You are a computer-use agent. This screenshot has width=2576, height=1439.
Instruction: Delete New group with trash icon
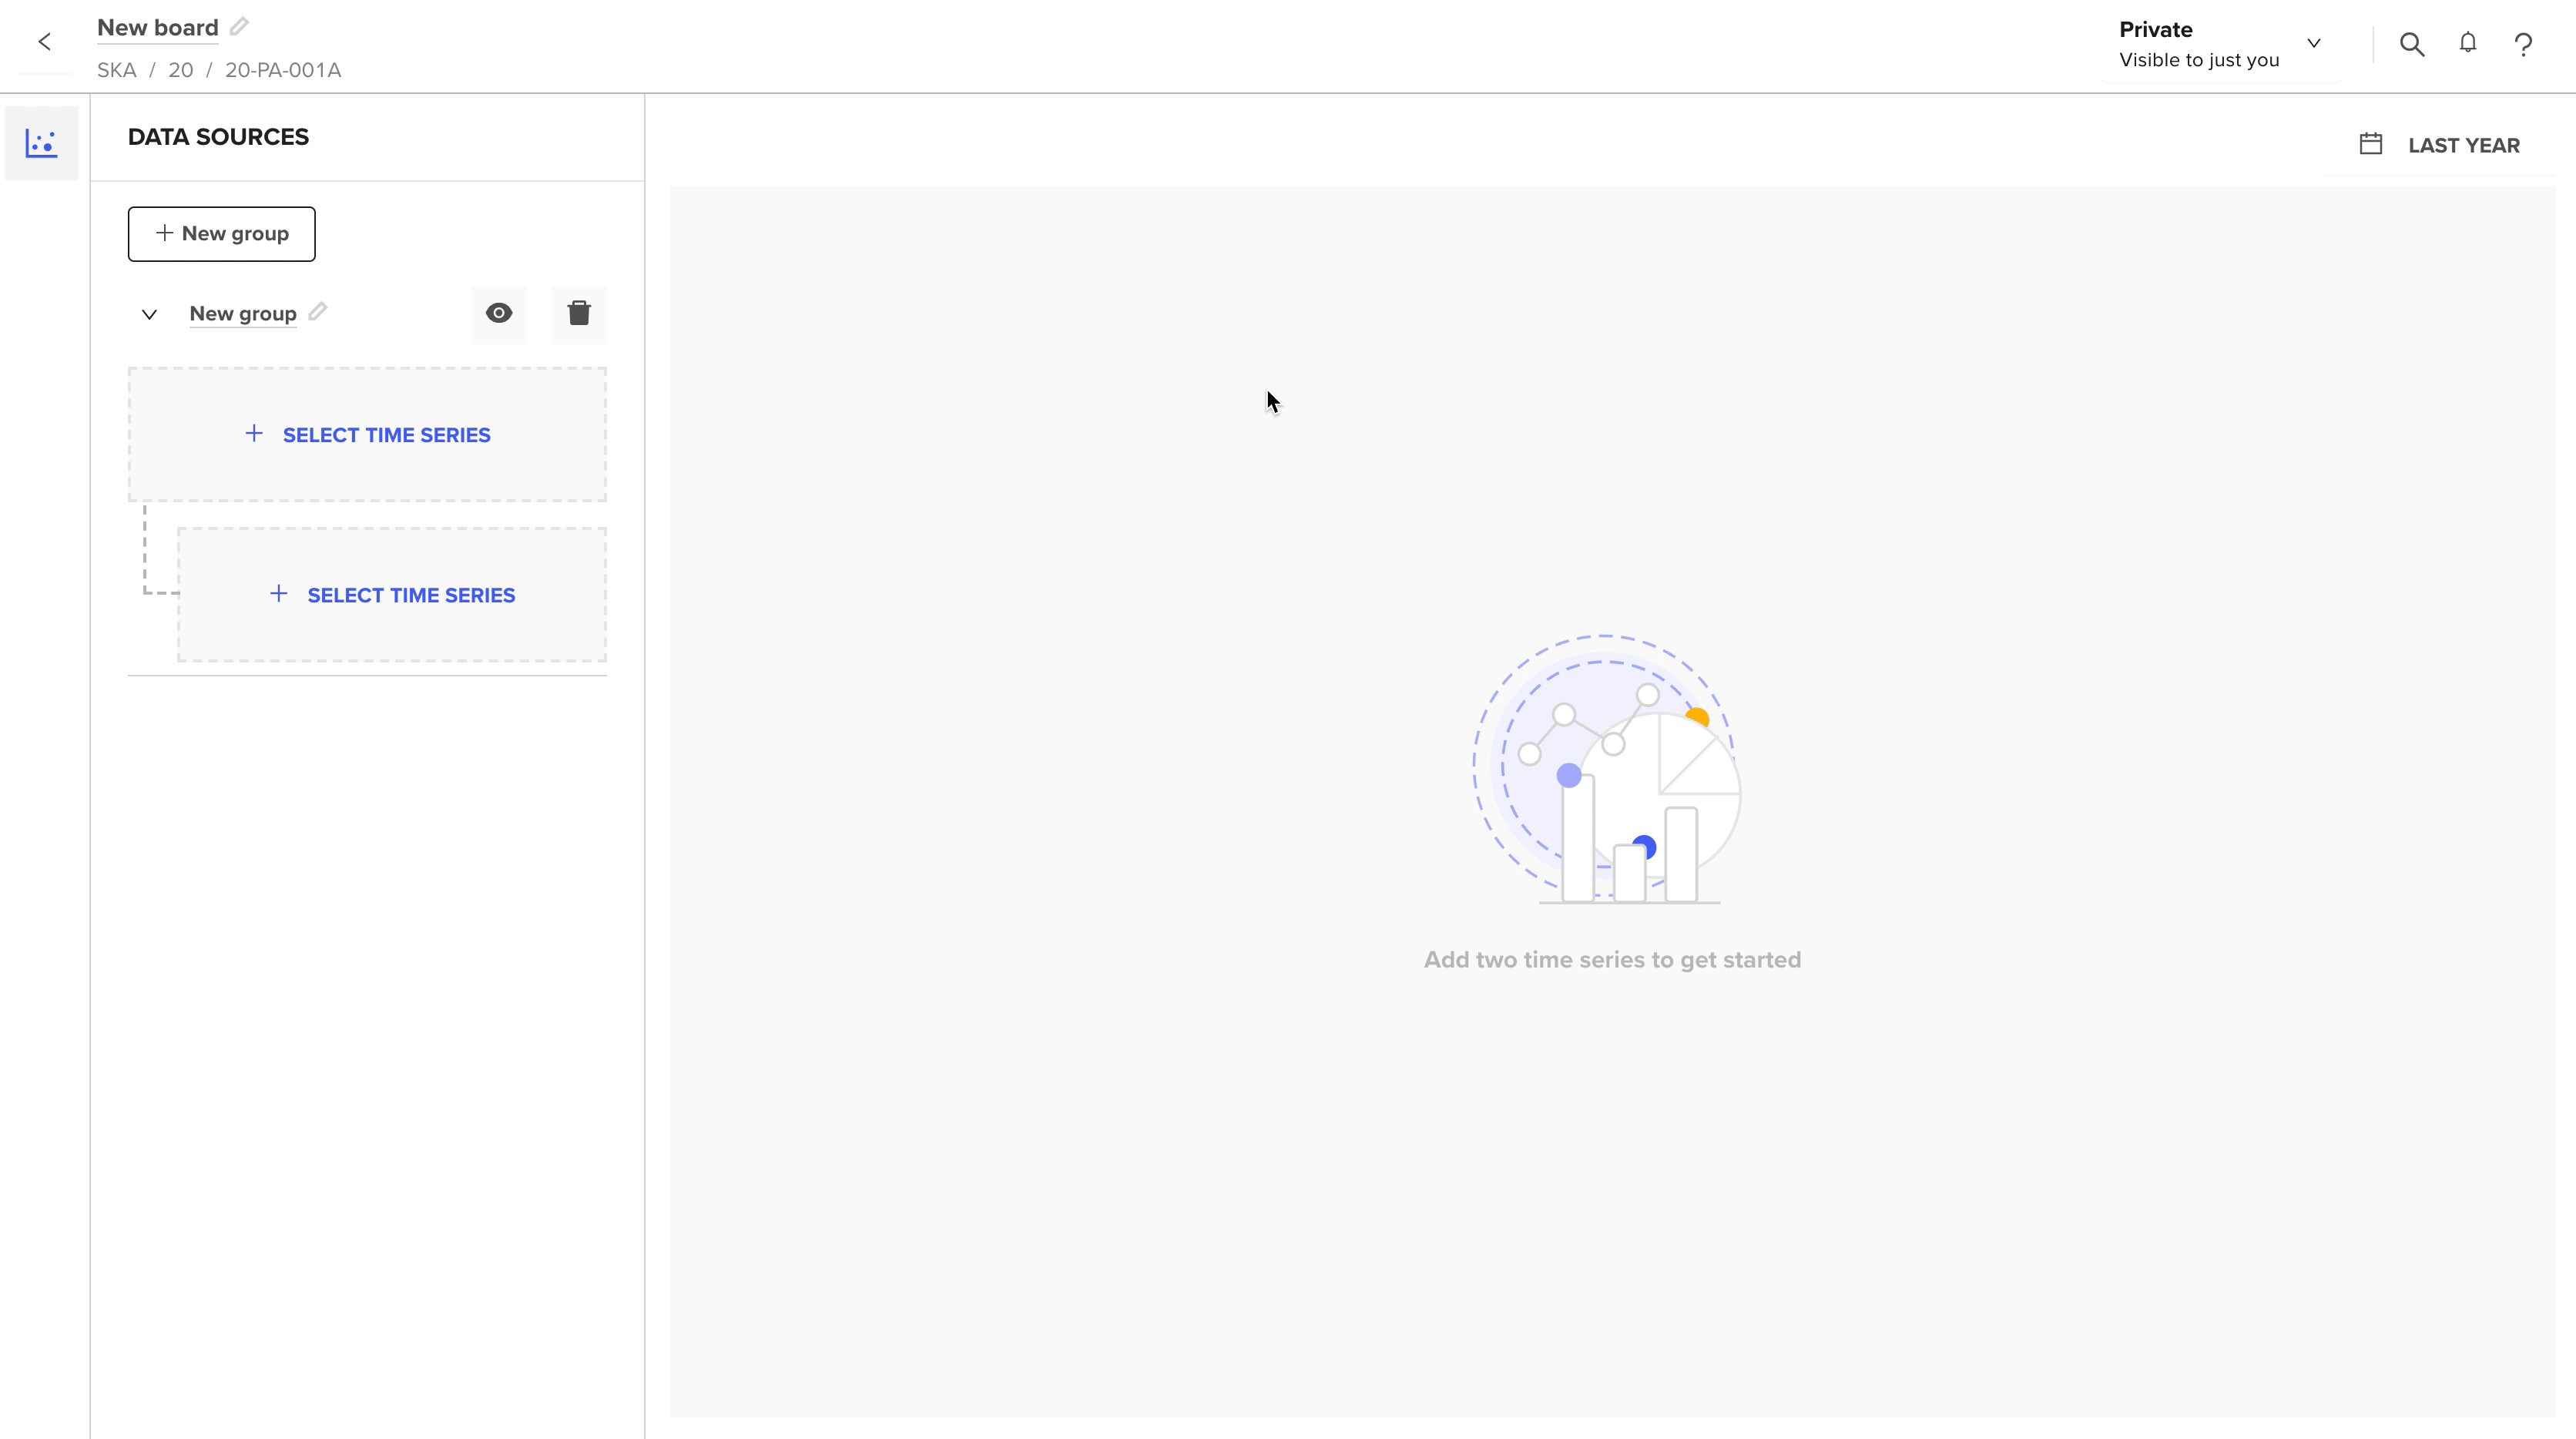click(579, 314)
